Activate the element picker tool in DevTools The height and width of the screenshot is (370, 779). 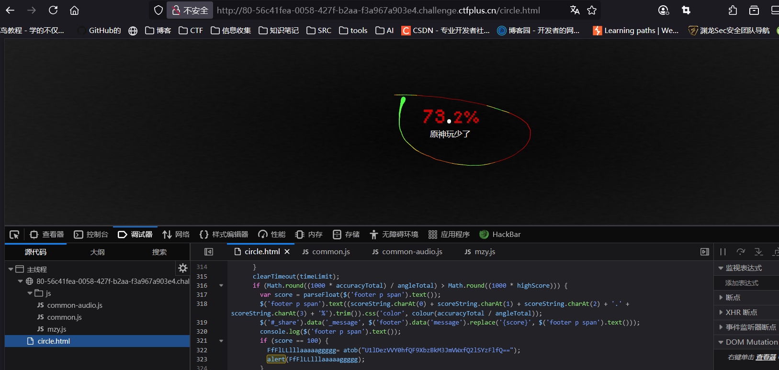coord(14,235)
